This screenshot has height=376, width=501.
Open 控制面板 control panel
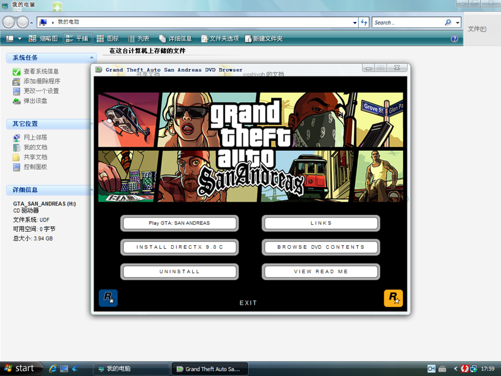click(x=35, y=167)
